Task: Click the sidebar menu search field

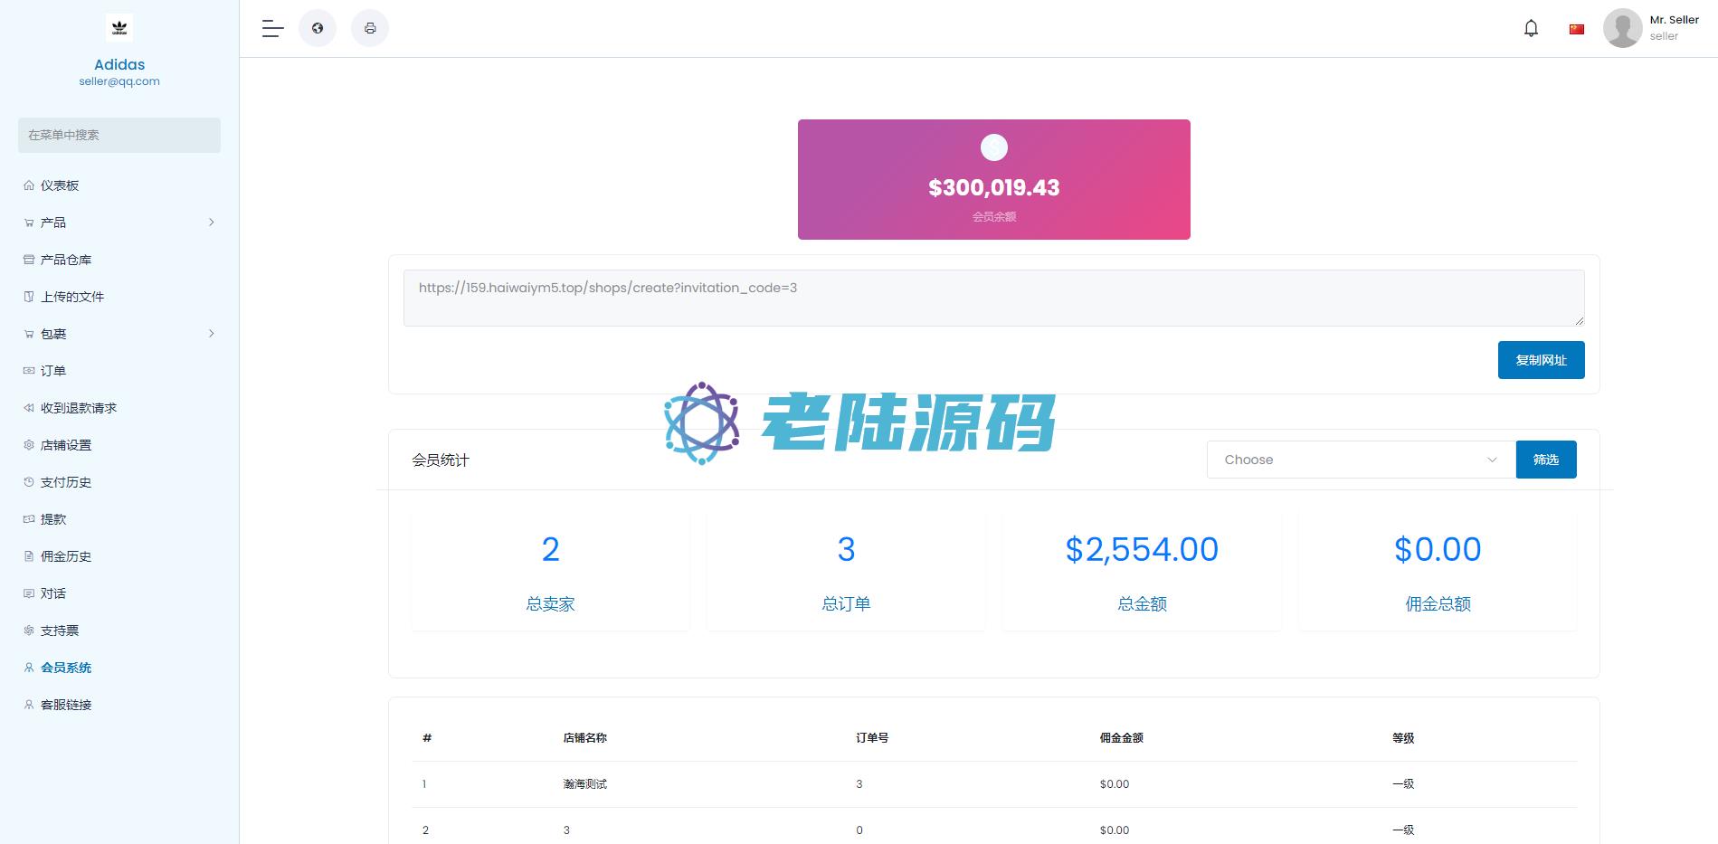Action: tap(119, 135)
